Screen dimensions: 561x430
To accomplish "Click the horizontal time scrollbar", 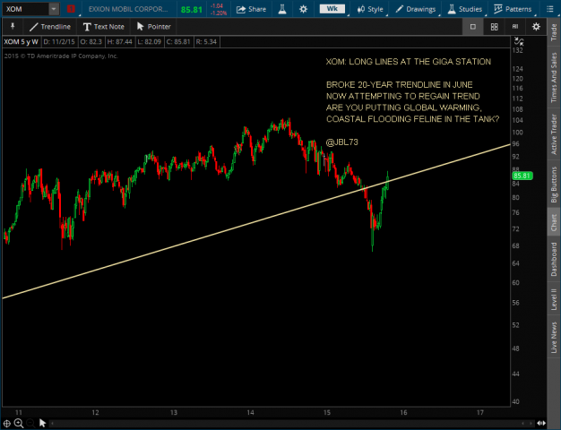I will point(290,424).
